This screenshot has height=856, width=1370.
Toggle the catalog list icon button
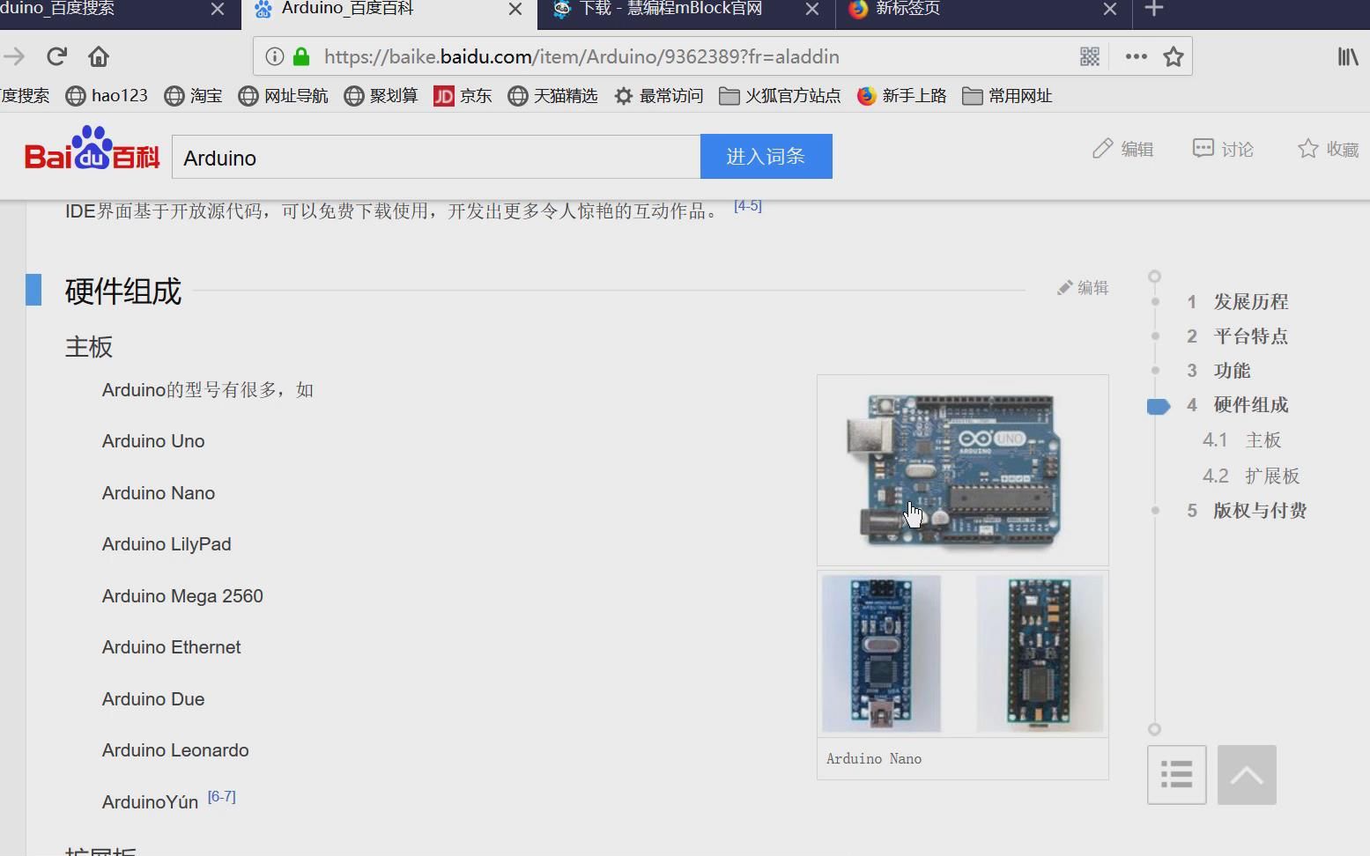[1177, 775]
